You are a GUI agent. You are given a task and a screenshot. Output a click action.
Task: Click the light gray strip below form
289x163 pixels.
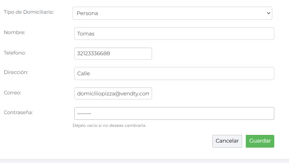144,161
